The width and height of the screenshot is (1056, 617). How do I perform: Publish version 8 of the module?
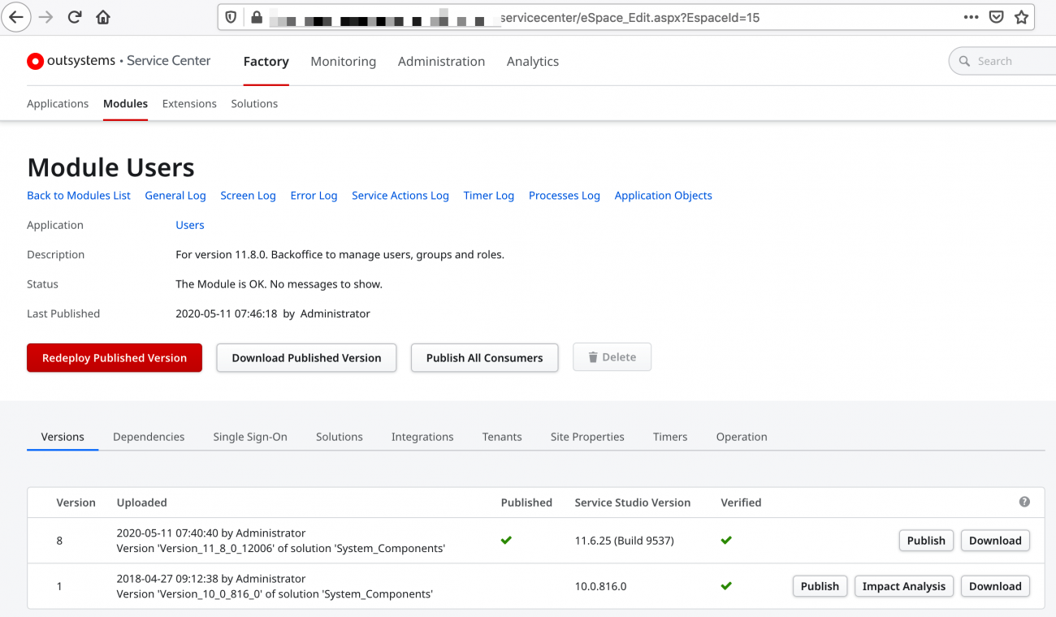point(926,541)
